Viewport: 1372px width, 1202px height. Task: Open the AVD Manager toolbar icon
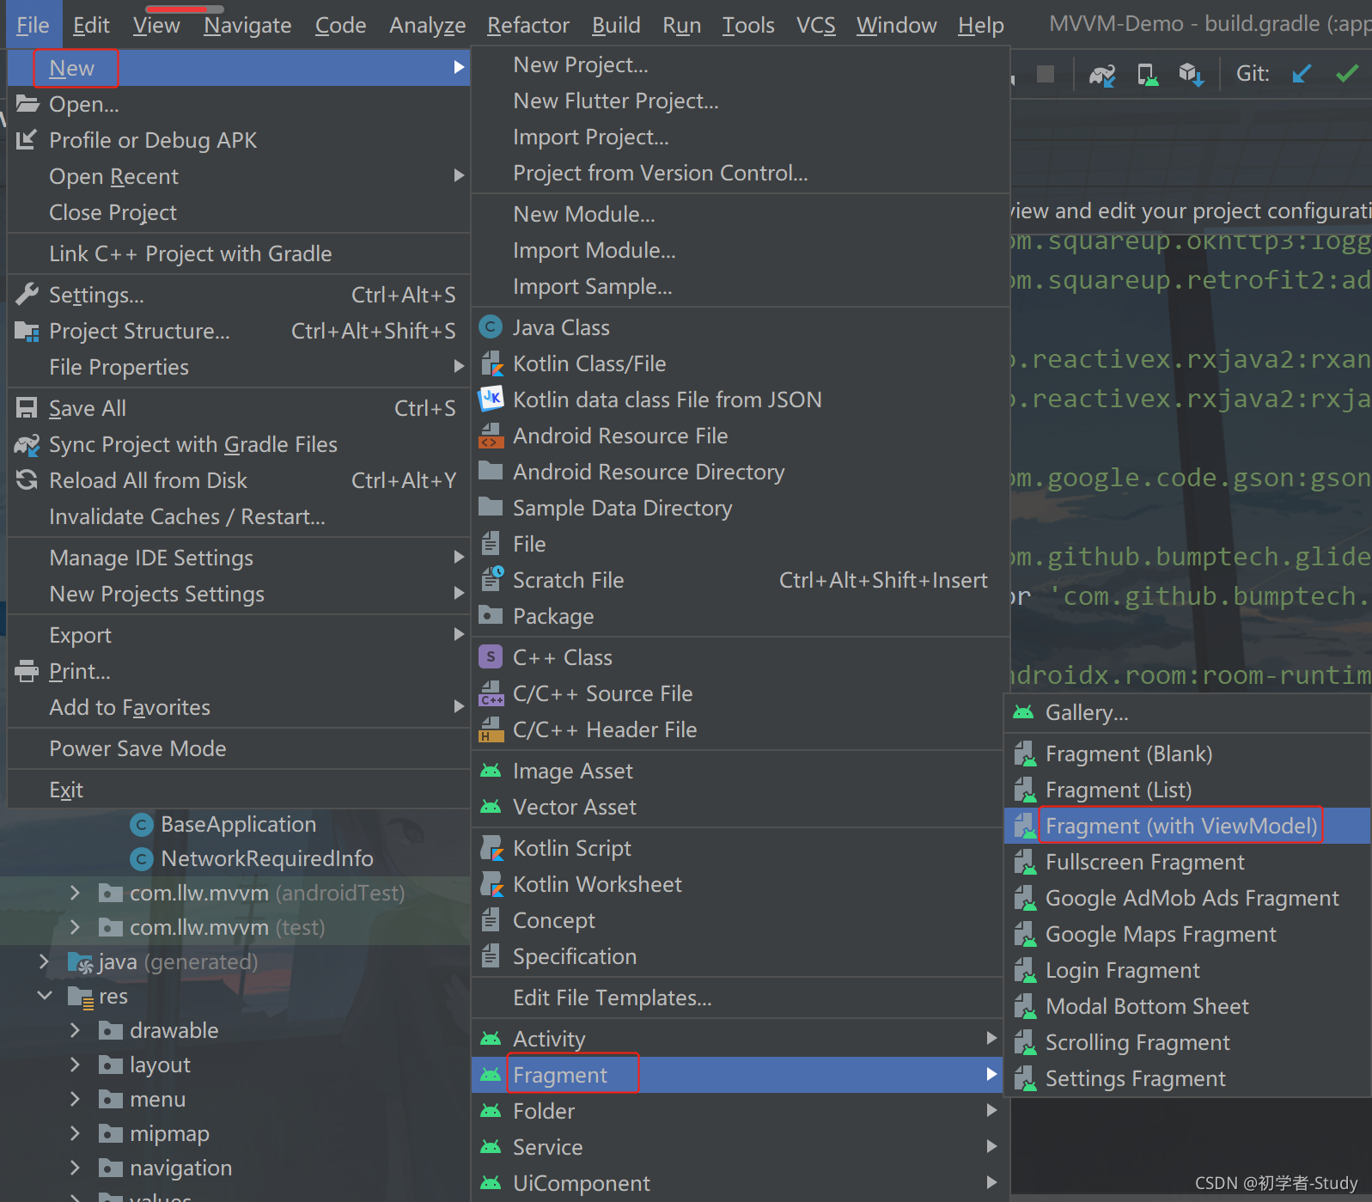coord(1148,75)
